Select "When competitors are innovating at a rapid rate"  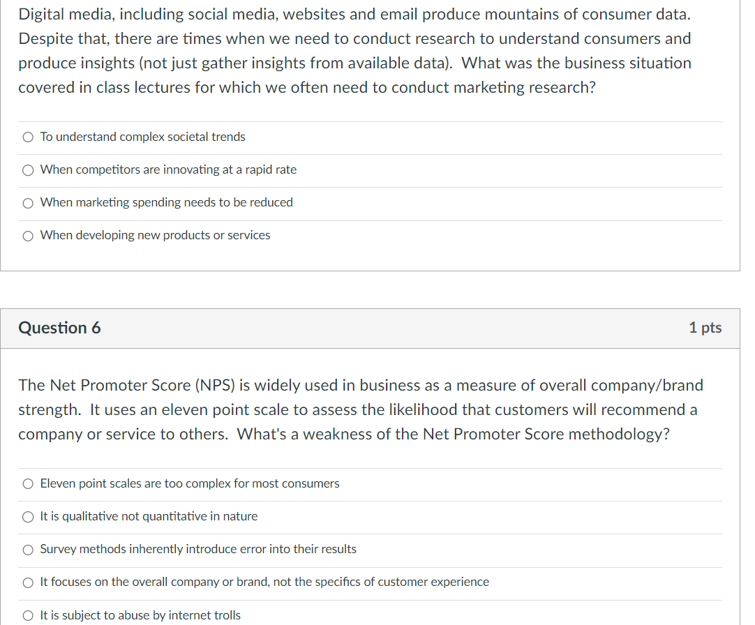point(167,170)
